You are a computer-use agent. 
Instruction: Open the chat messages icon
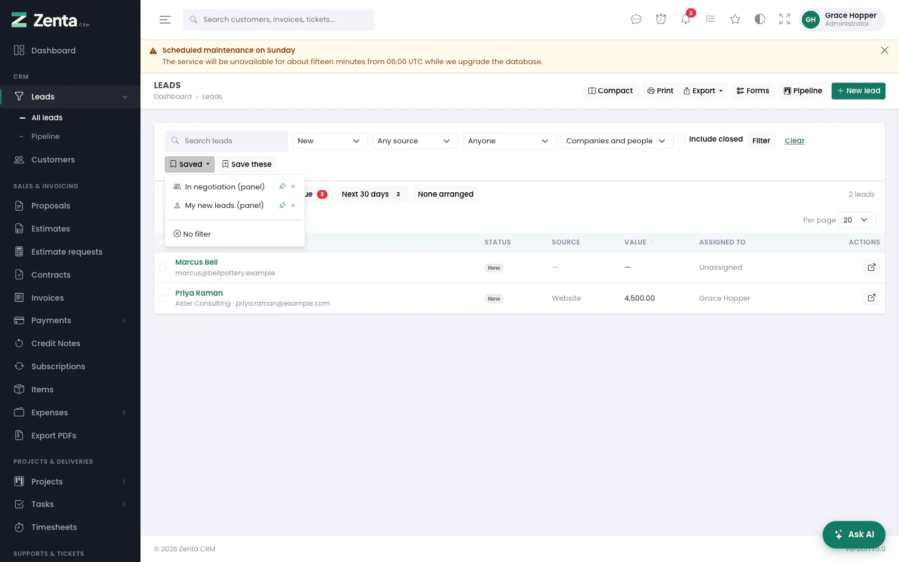pos(636,20)
